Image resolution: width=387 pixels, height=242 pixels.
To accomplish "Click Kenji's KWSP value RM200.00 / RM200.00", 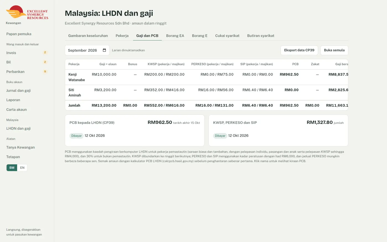I will [164, 74].
